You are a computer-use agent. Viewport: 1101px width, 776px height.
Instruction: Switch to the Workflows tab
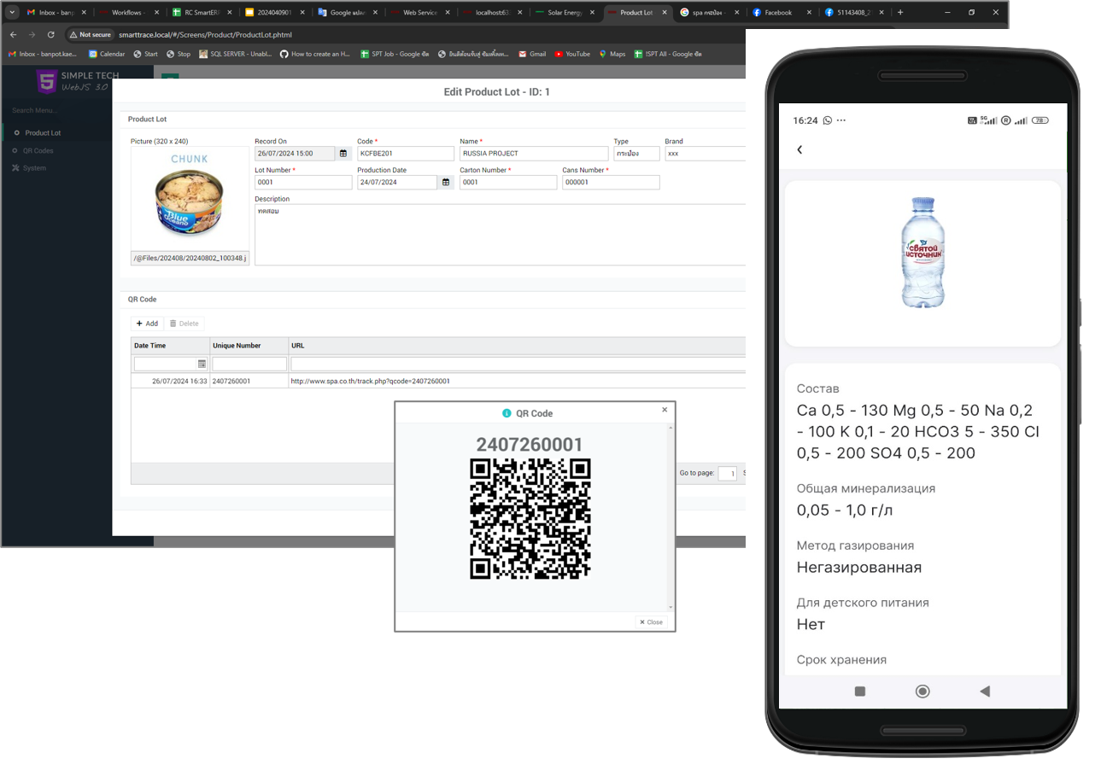(x=128, y=13)
